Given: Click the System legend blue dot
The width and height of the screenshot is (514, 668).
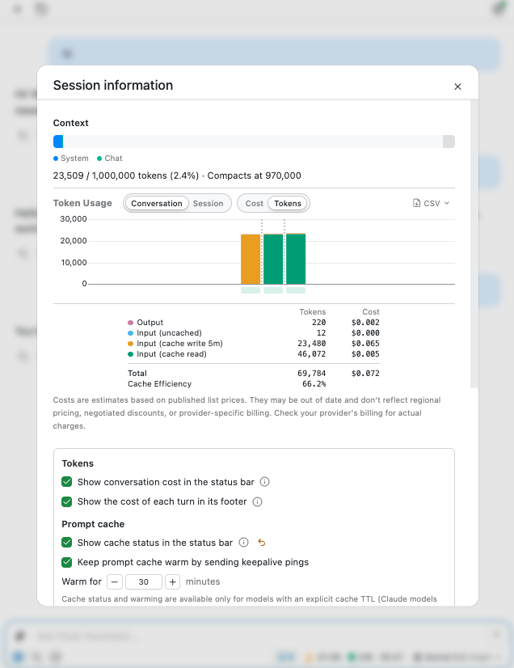Looking at the screenshot, I should [x=56, y=159].
